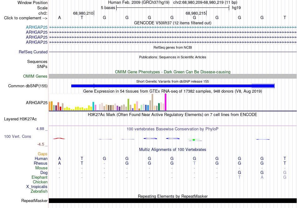297x208 pixels.
Task: Select the X_tropicalis species label
Action: pos(37,187)
